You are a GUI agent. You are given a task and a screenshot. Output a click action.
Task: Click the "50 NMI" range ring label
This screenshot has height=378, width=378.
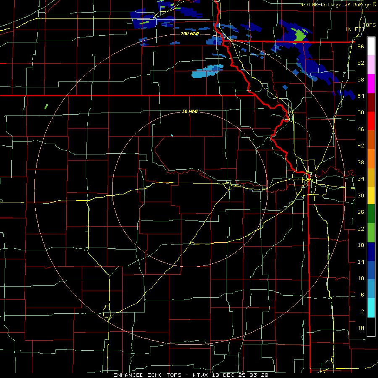pyautogui.click(x=190, y=111)
